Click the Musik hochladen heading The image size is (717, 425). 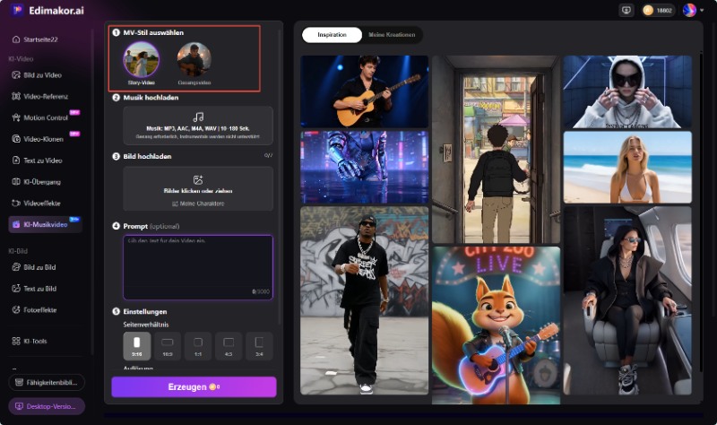point(151,98)
